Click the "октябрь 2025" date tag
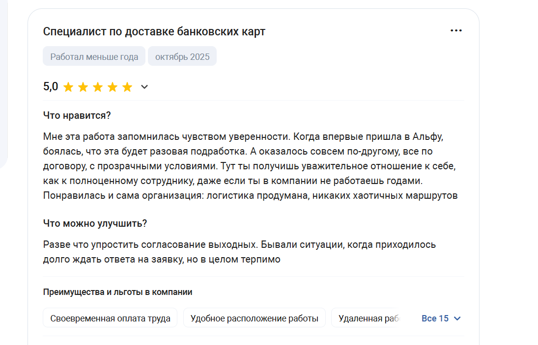The height and width of the screenshot is (345, 538). 182,56
